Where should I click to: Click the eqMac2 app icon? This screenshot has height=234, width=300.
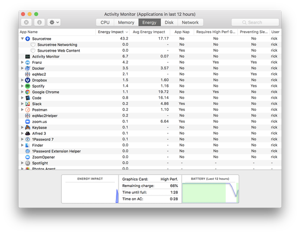coord(27,74)
